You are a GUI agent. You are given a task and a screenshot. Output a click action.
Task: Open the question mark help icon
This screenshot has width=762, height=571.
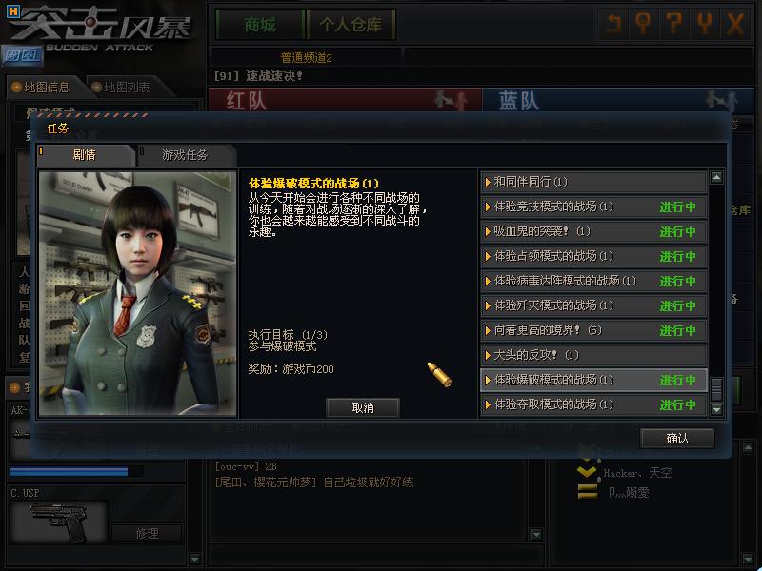(x=674, y=23)
